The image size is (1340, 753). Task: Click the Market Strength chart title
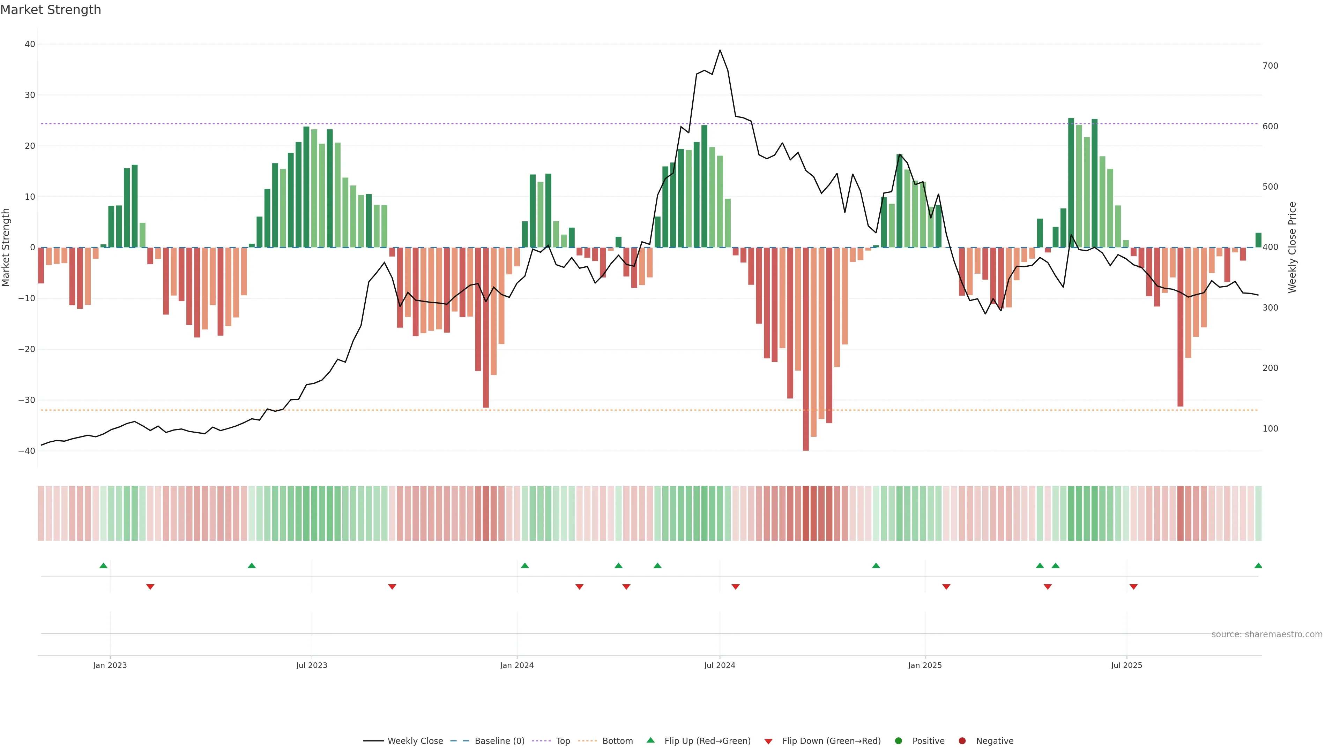51,10
